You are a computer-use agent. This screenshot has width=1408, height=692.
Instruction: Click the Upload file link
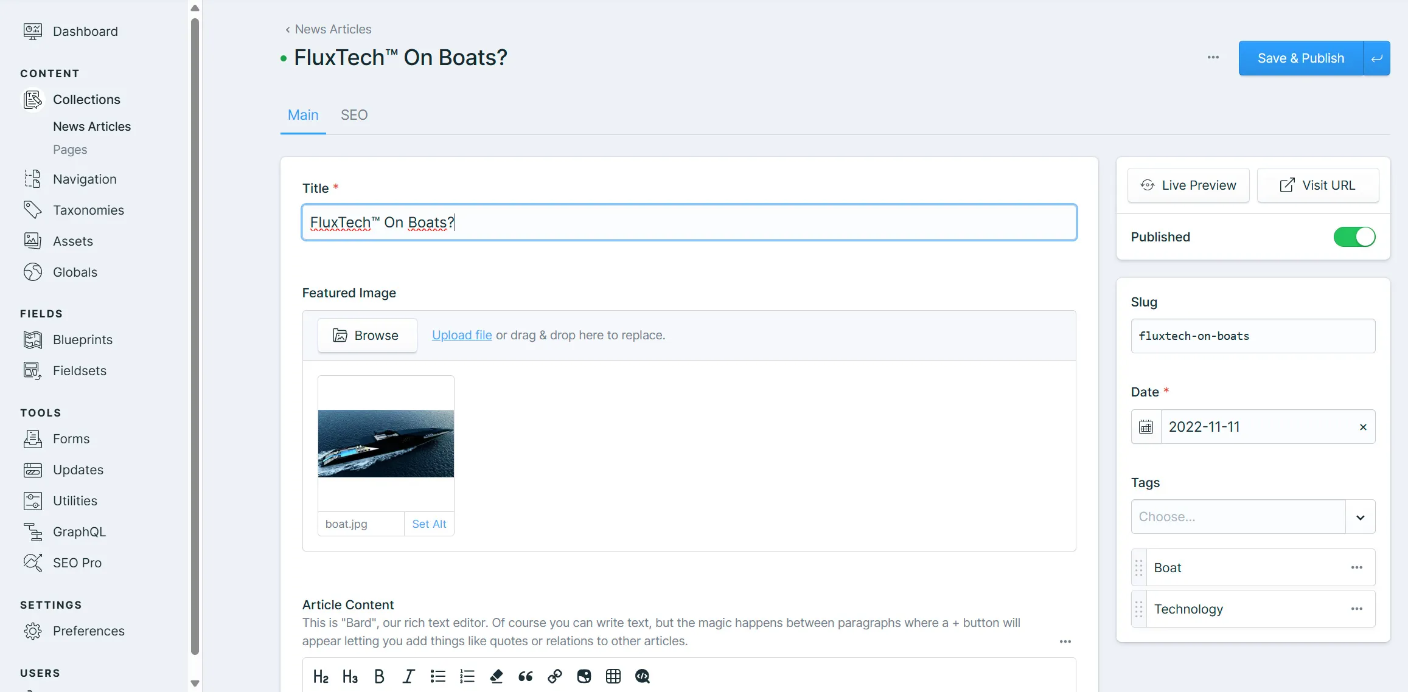462,335
